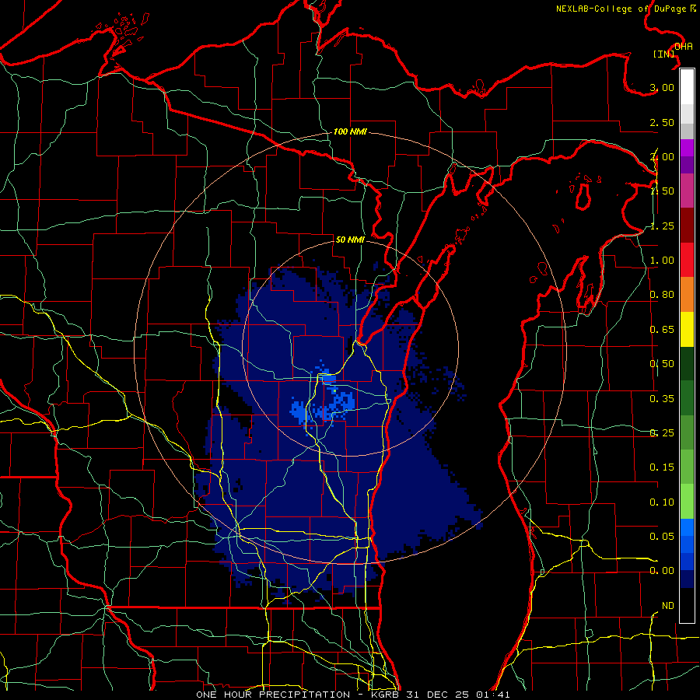This screenshot has width=700, height=700.
Task: Select the darkest green legend swatch
Action: [x=687, y=363]
